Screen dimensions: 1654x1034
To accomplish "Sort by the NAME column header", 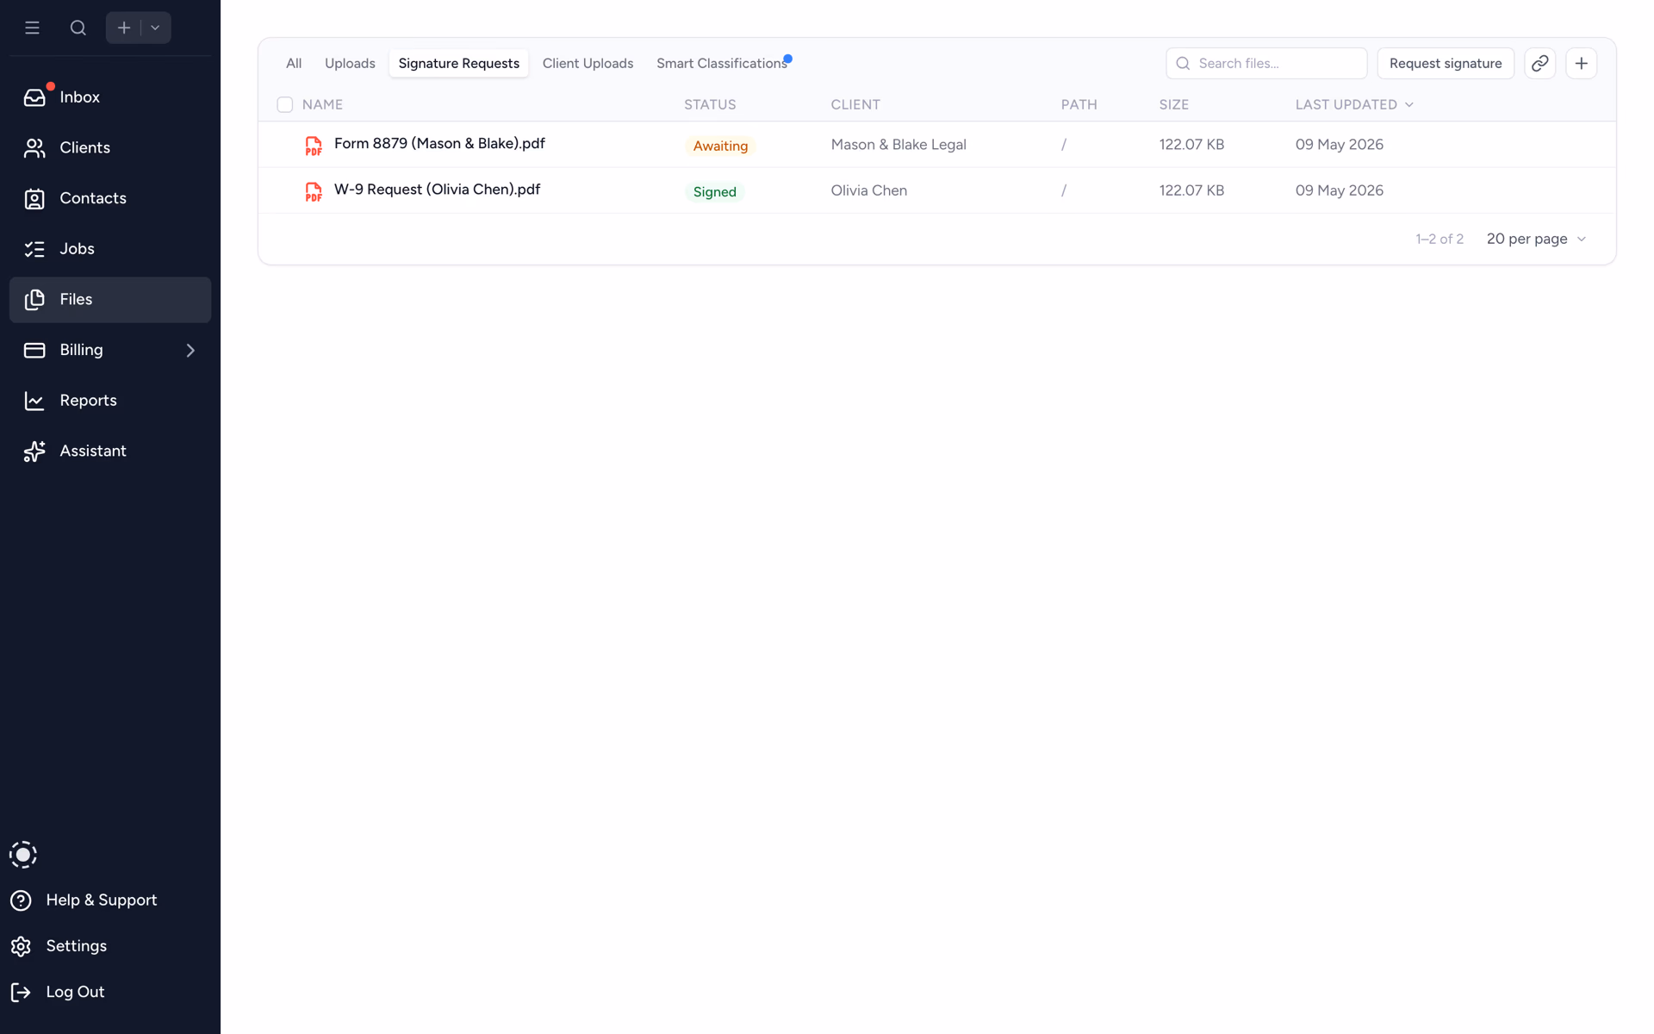I will click(323, 105).
